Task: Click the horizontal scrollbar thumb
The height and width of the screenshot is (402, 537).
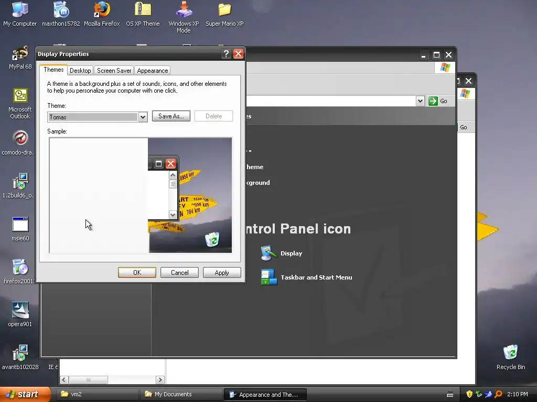Action: (88, 380)
